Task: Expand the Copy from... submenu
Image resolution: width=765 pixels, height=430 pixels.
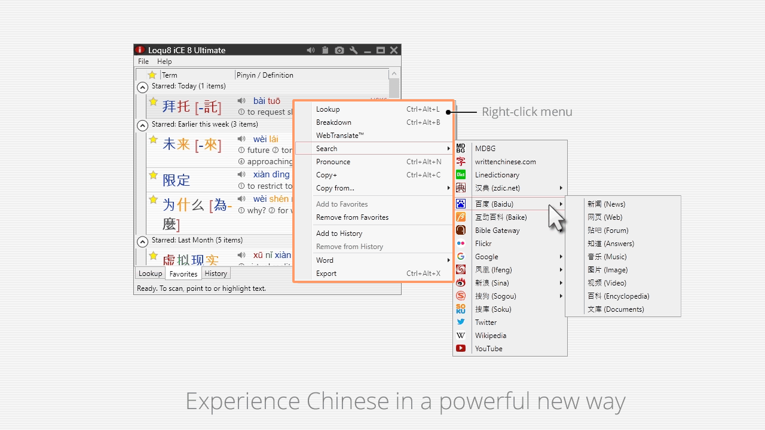Action: coord(374,188)
